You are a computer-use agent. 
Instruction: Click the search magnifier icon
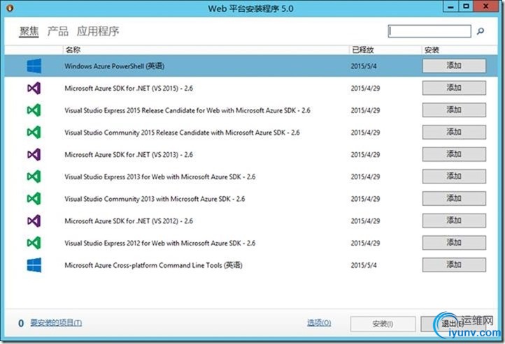click(481, 31)
